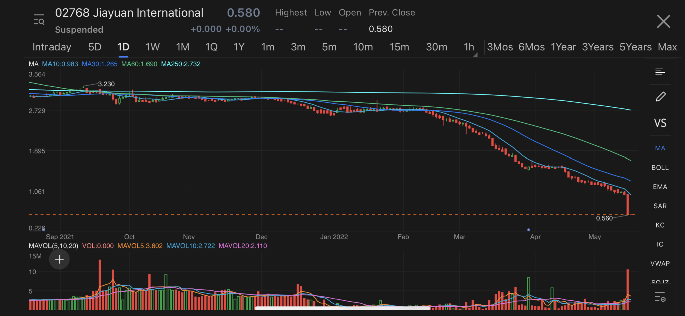This screenshot has width=685, height=316.
Task: Set range to 5Years
Action: 635,47
